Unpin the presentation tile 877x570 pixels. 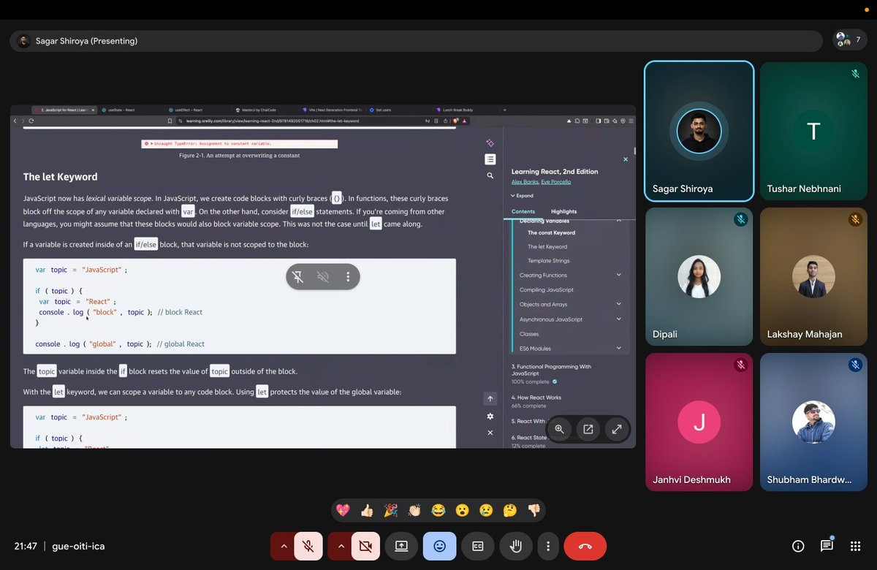tap(298, 276)
